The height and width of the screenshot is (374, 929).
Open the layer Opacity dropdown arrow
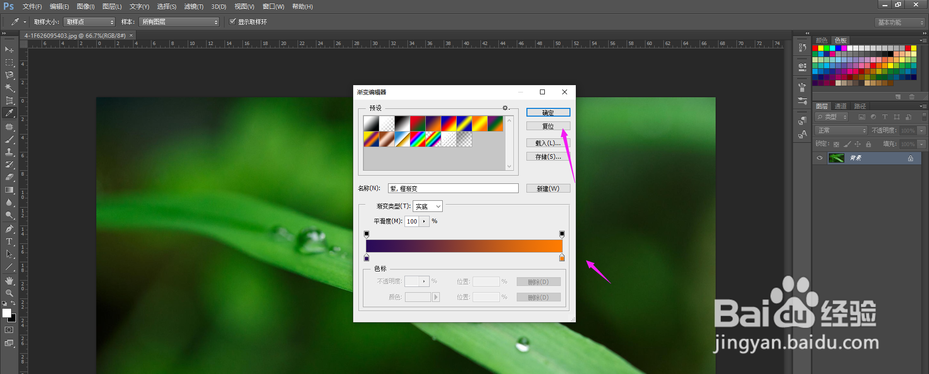tap(922, 131)
